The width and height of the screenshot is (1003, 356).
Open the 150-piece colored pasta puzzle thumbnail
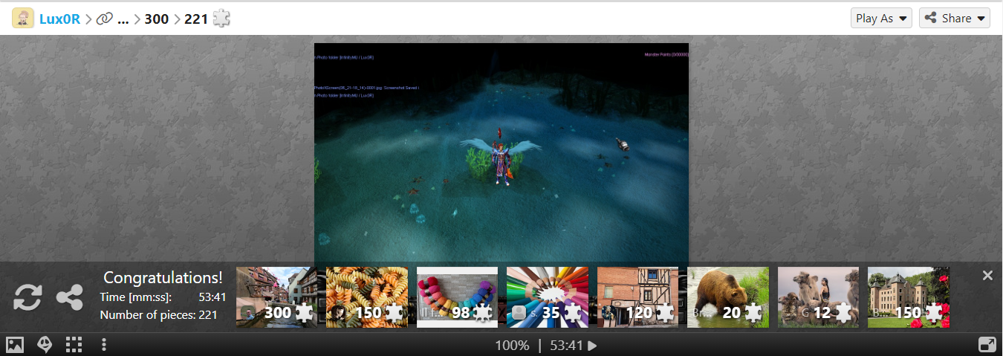pos(367,297)
